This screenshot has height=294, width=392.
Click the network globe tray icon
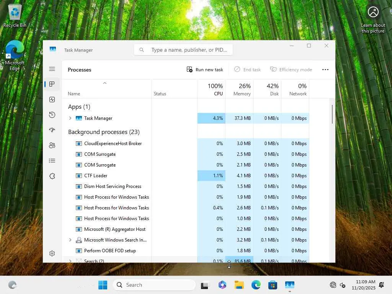coord(333,285)
